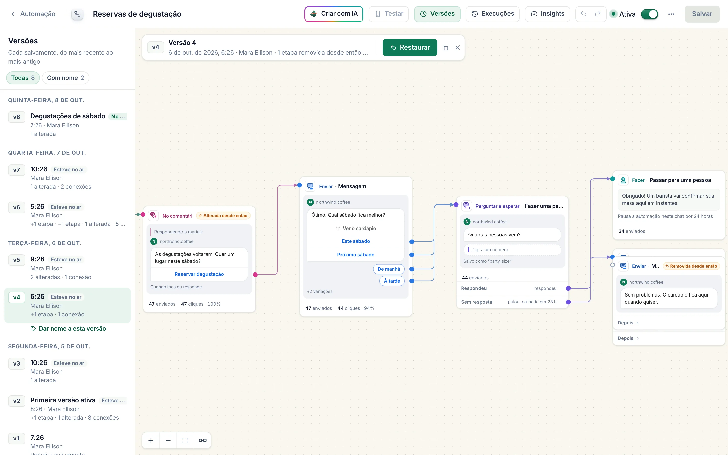Screen dimensions: 728x455
Task: Click the Ver o cardápio link button
Action: [356, 229]
